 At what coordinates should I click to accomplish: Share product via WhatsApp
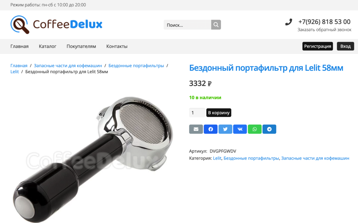click(x=255, y=129)
